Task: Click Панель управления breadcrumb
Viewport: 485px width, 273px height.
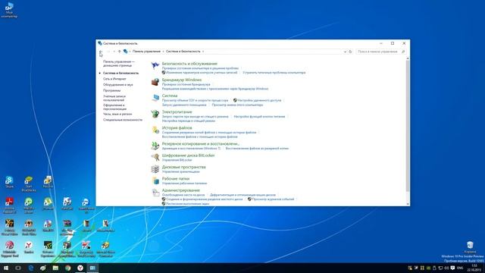Action: pyautogui.click(x=146, y=52)
